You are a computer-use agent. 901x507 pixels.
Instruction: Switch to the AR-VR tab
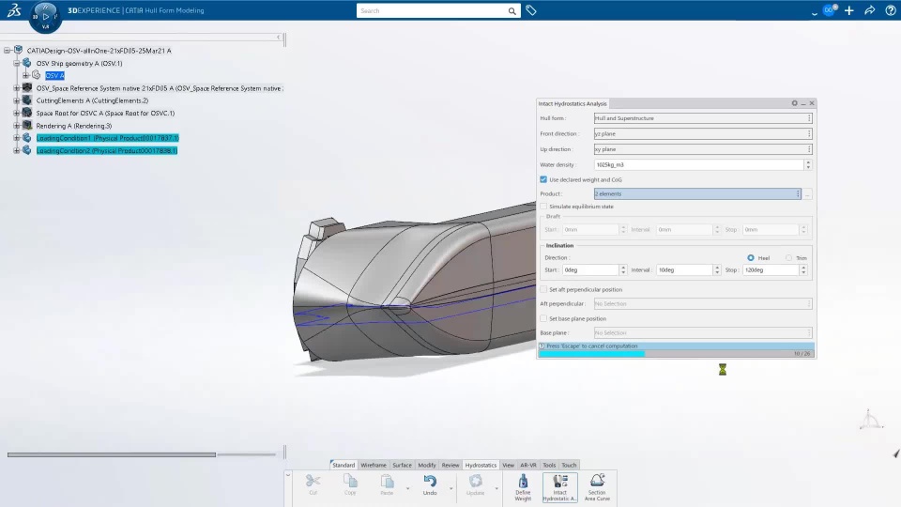click(528, 465)
